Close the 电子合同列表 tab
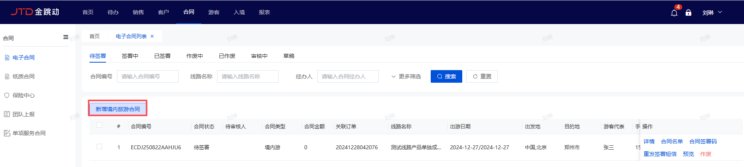The width and height of the screenshot is (744, 167). click(152, 36)
